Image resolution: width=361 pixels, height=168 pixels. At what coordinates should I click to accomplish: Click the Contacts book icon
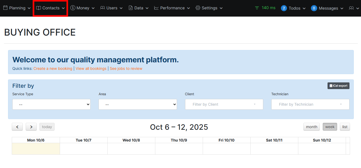pyautogui.click(x=39, y=8)
